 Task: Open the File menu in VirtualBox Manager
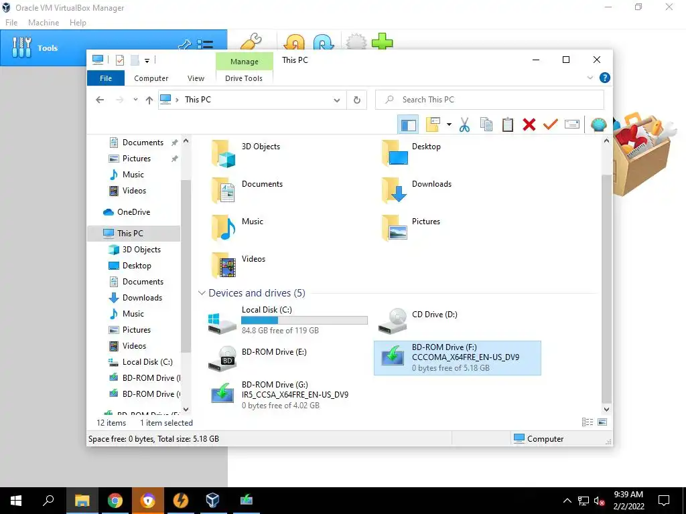pyautogui.click(x=11, y=23)
